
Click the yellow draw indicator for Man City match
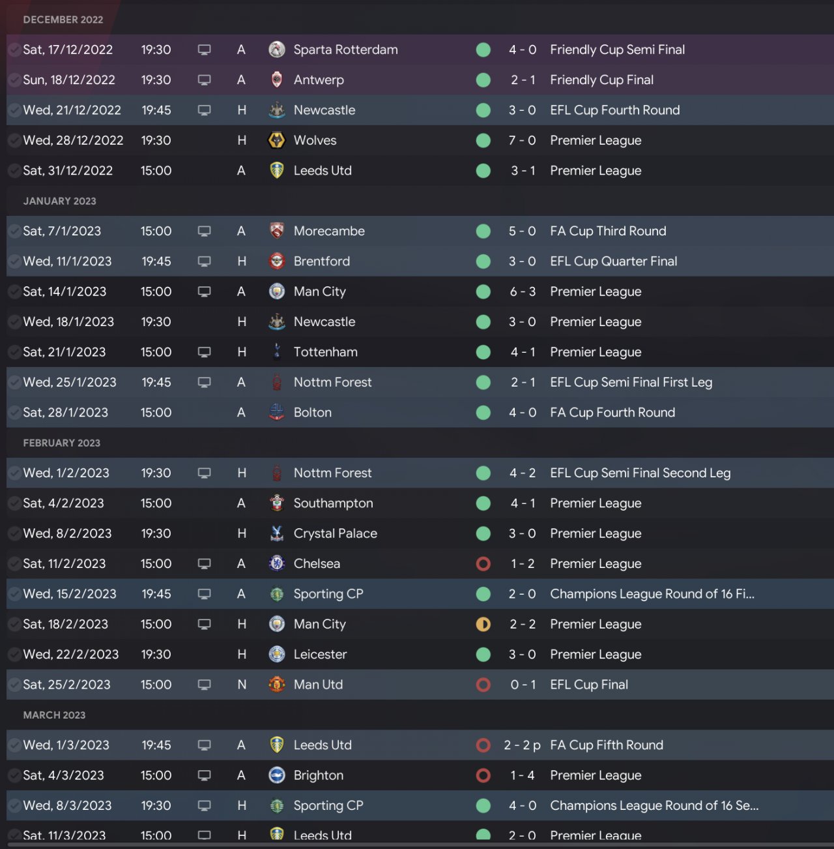483,624
